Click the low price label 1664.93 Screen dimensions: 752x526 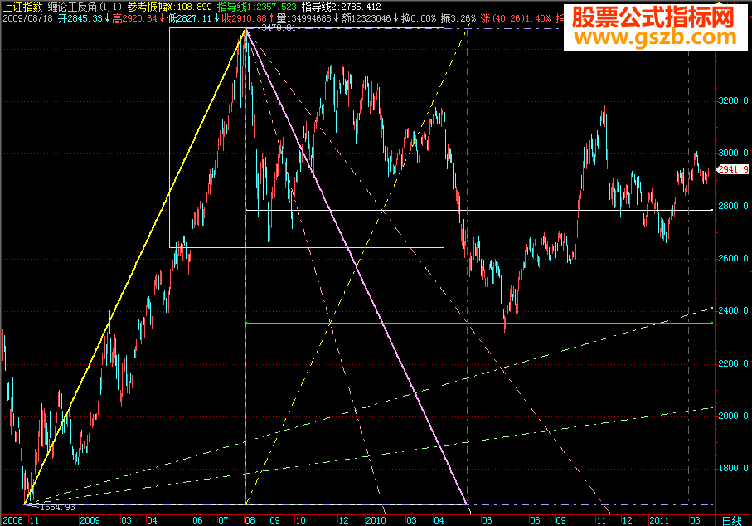57,507
